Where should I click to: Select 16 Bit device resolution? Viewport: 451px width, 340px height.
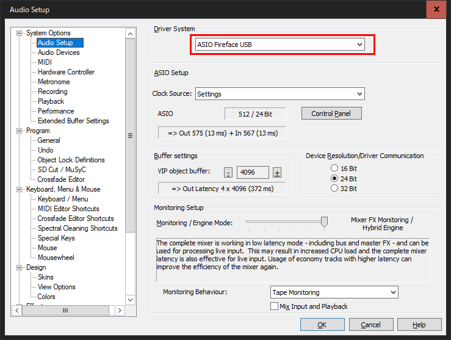[x=334, y=168]
